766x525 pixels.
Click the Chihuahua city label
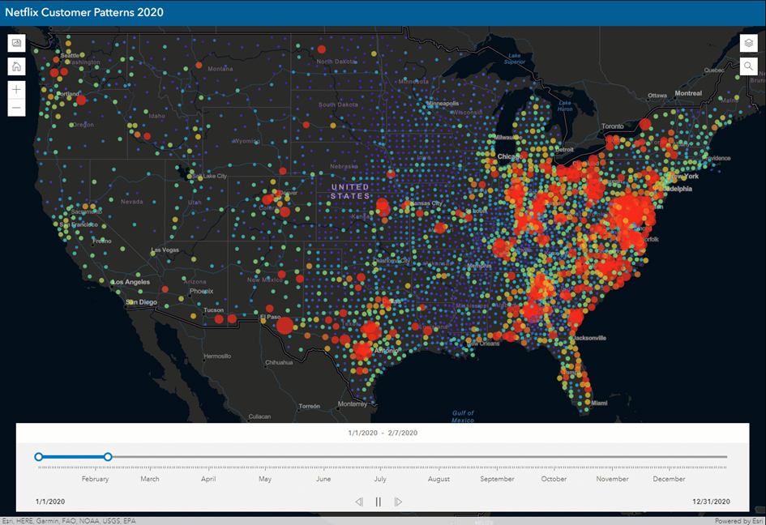[x=279, y=362]
